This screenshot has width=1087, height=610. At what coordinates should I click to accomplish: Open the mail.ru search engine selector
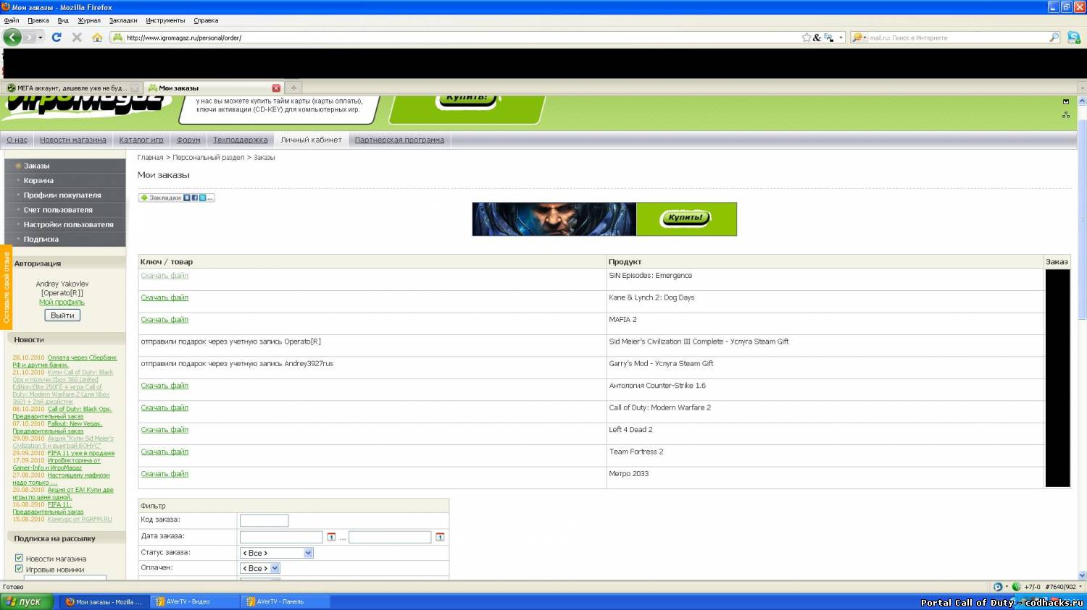859,37
